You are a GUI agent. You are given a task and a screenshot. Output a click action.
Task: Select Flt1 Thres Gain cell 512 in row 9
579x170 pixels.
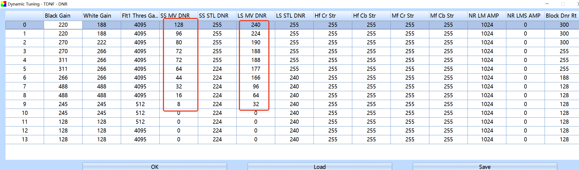pyautogui.click(x=140, y=104)
